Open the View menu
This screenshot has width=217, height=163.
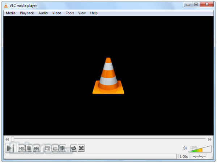(82, 13)
